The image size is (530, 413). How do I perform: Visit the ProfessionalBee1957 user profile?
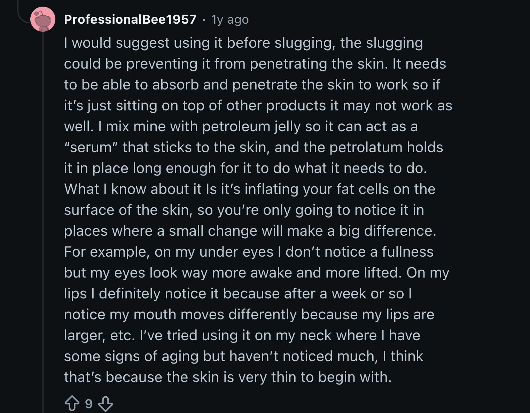click(x=130, y=20)
